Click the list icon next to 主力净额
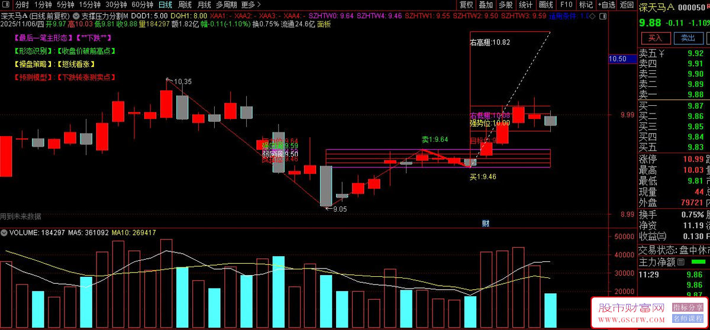 point(681,262)
